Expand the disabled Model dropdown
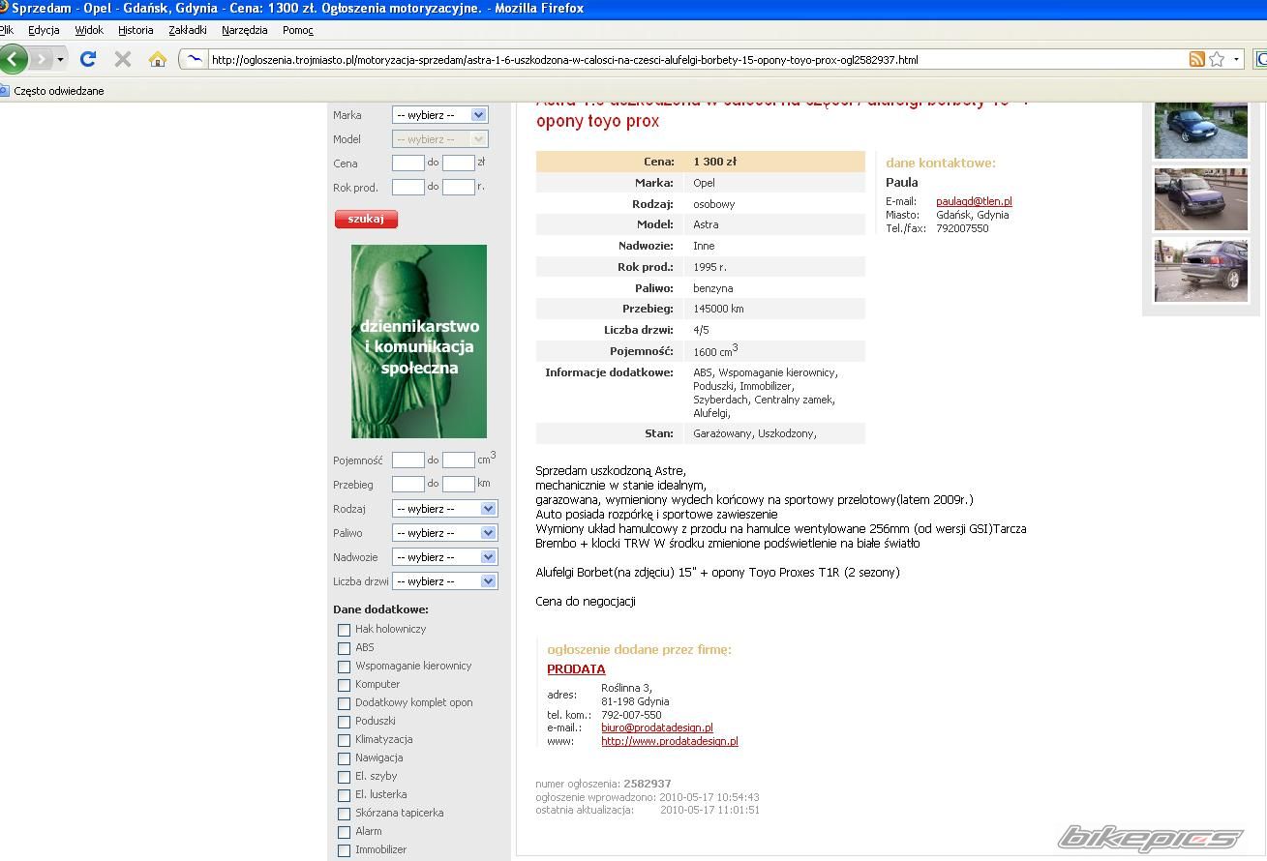Image resolution: width=1267 pixels, height=861 pixels. [x=439, y=138]
